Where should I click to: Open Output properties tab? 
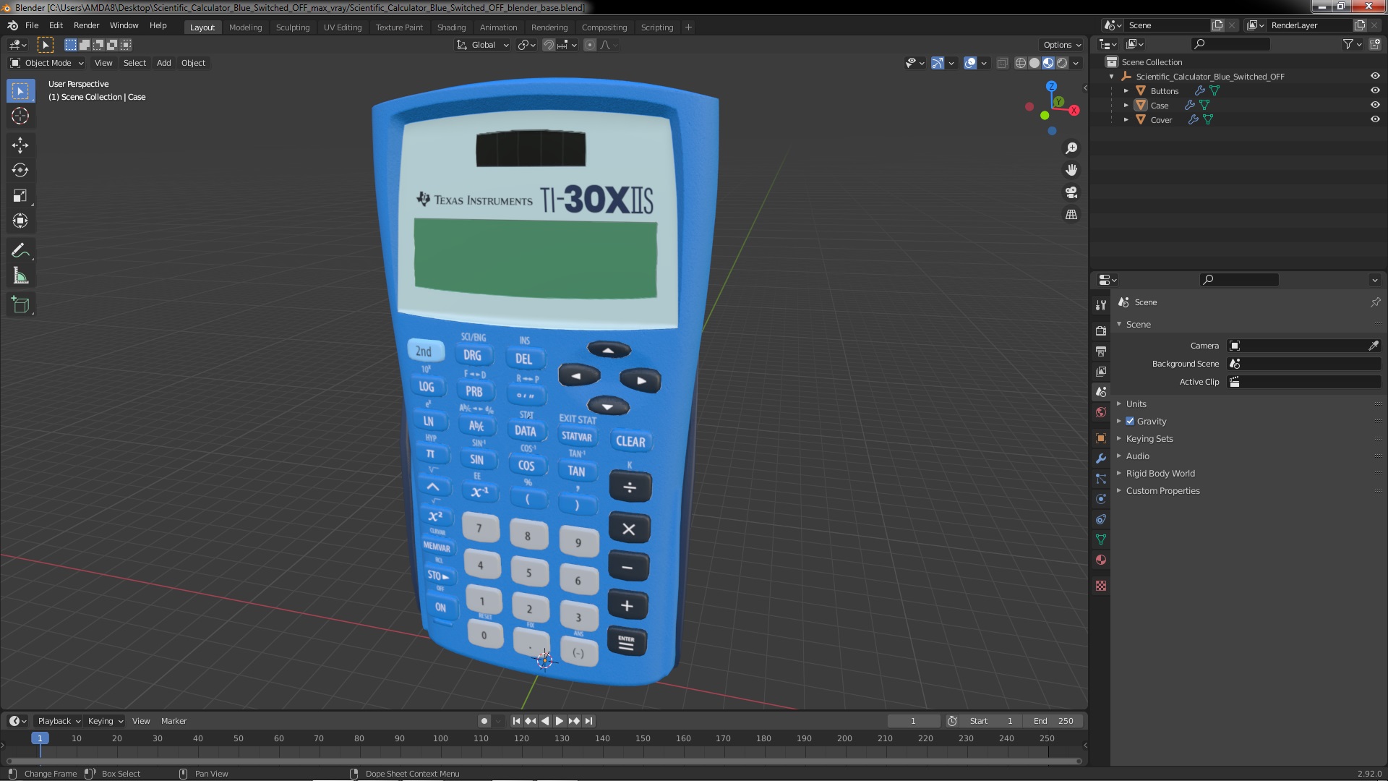pyautogui.click(x=1100, y=351)
